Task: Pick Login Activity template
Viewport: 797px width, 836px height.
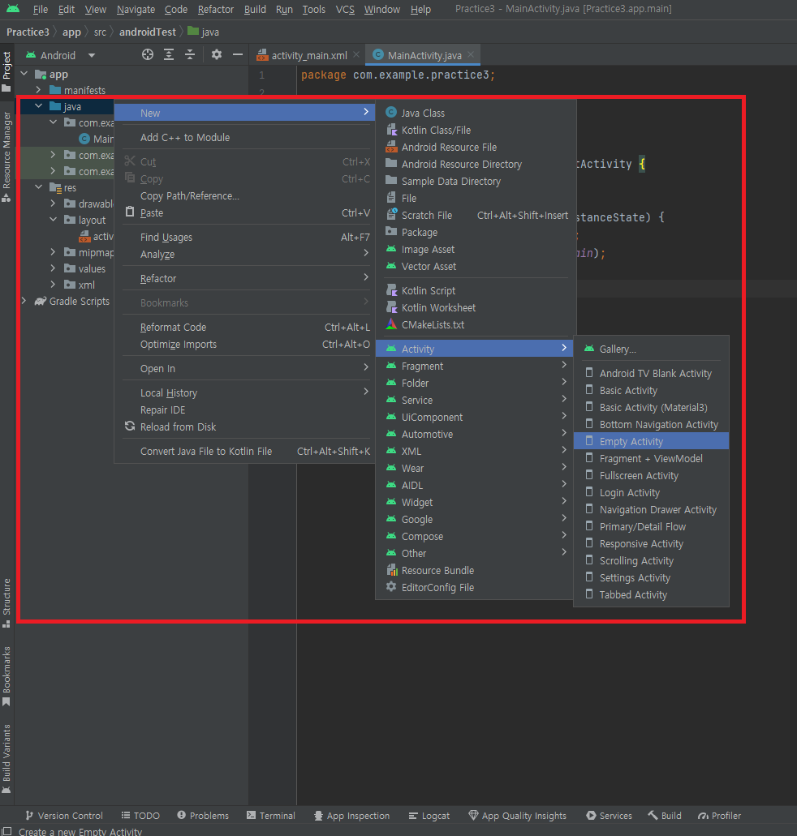Action: click(x=651, y=493)
